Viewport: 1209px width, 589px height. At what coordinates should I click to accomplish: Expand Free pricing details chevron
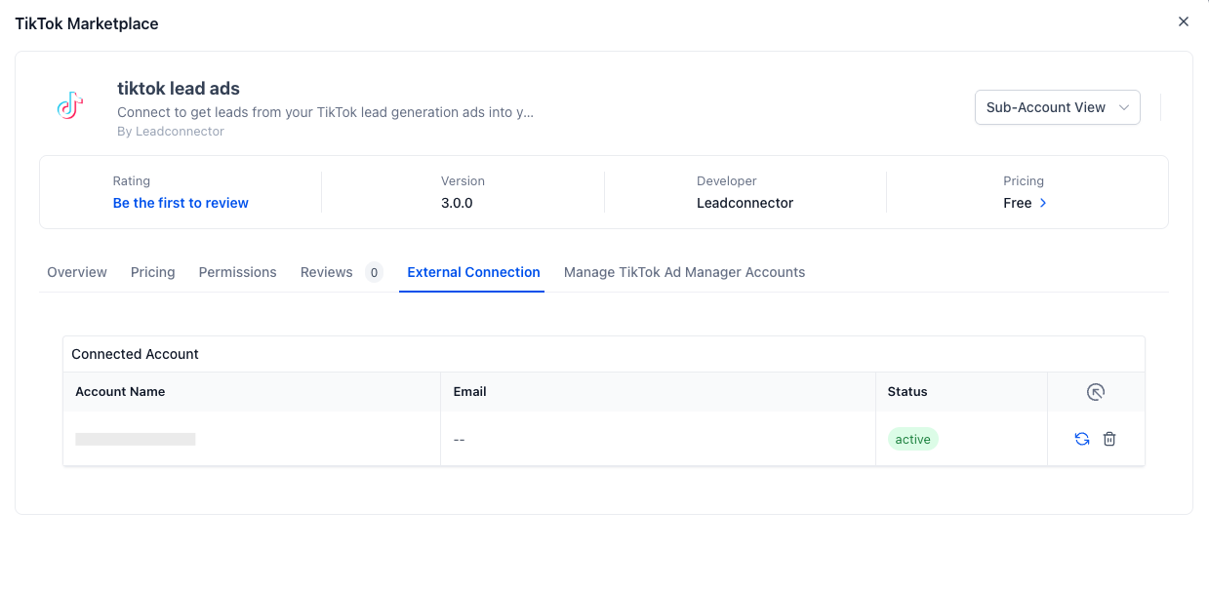1043,203
